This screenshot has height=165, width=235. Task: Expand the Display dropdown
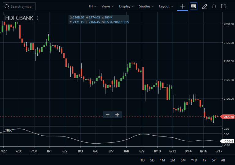(x=126, y=6)
